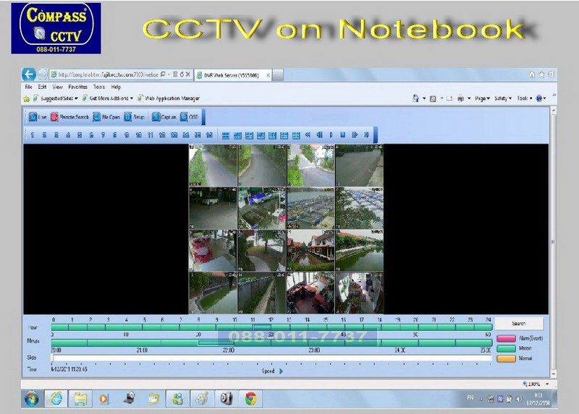This screenshot has height=414, width=579.
Task: Capture a snapshot with Capture button
Action: tap(164, 117)
